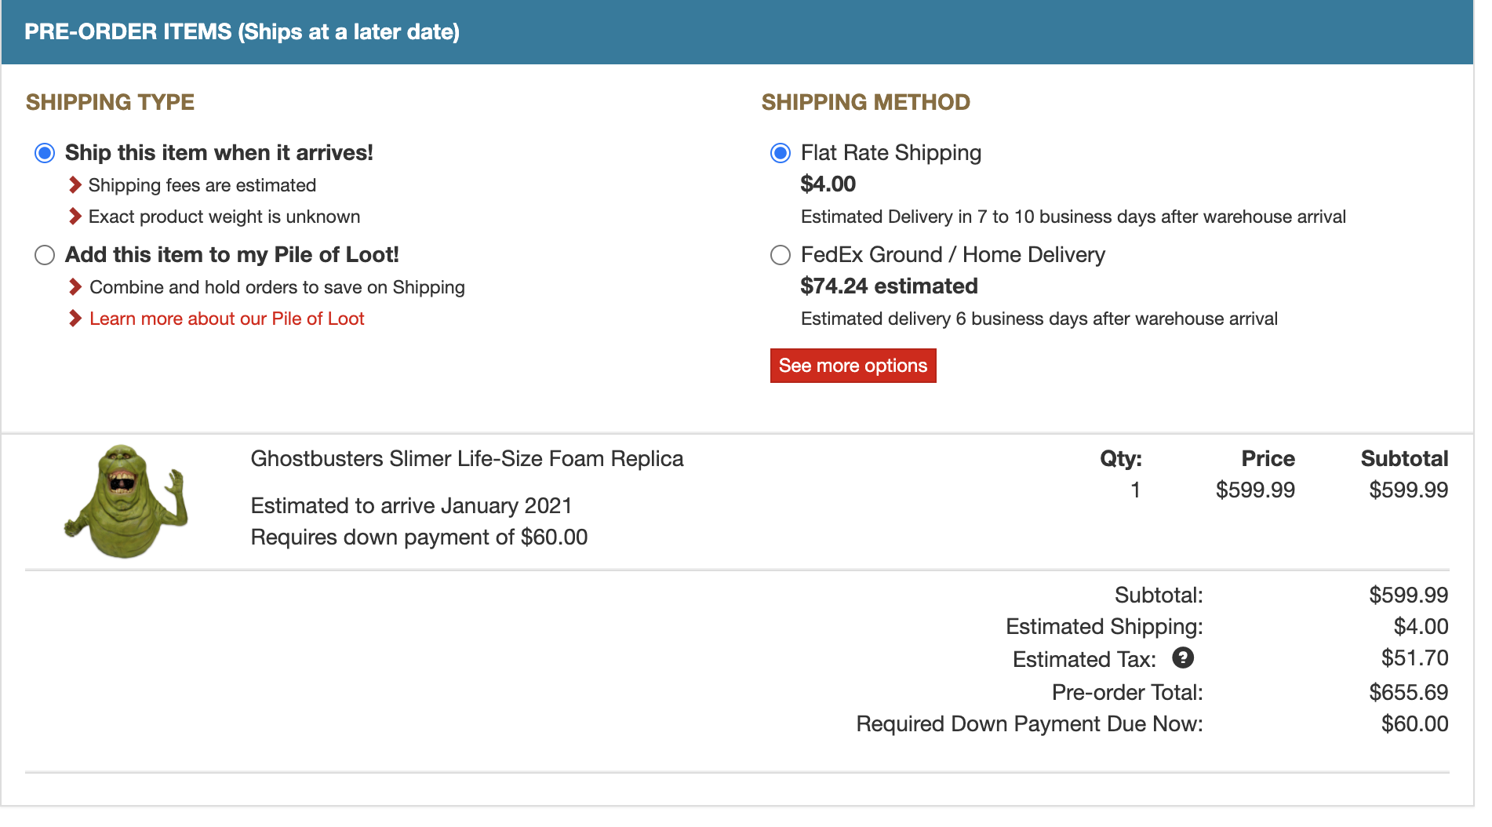Click the Required Down Payment Due Now amount
This screenshot has width=1492, height=827.
(x=1414, y=724)
